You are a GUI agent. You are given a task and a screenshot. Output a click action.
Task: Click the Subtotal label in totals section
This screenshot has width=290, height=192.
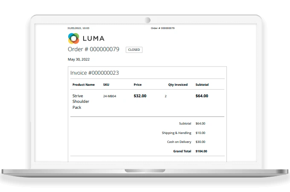(185, 124)
